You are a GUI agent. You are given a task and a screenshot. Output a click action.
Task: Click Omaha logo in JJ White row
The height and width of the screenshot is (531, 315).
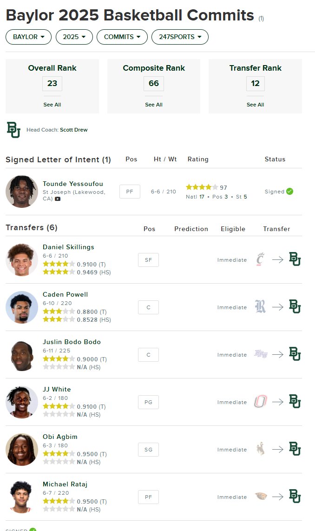pyautogui.click(x=261, y=402)
